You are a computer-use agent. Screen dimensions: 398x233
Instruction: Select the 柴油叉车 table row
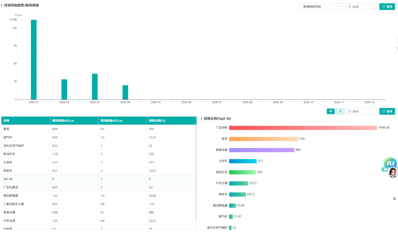(x=99, y=154)
